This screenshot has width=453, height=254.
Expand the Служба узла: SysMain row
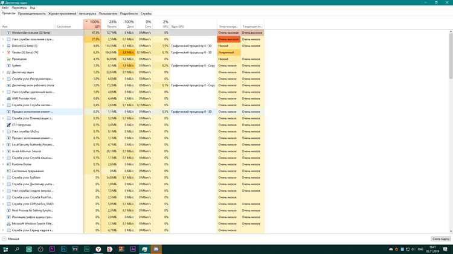3,177
